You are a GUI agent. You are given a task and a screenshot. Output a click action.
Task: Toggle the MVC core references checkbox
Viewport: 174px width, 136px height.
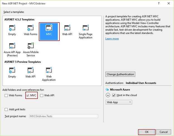(28, 96)
